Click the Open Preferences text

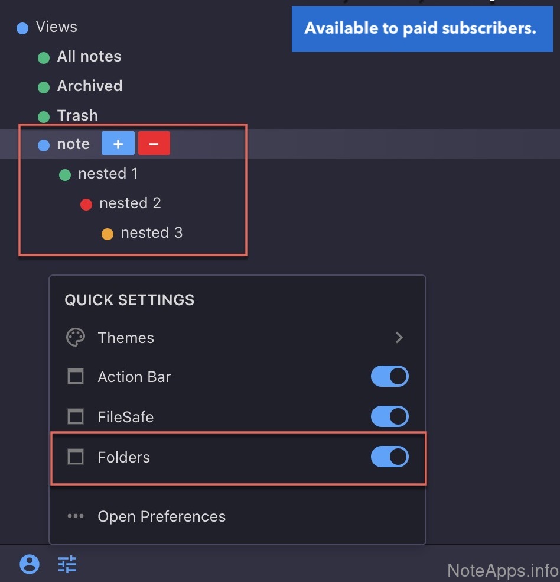click(161, 516)
